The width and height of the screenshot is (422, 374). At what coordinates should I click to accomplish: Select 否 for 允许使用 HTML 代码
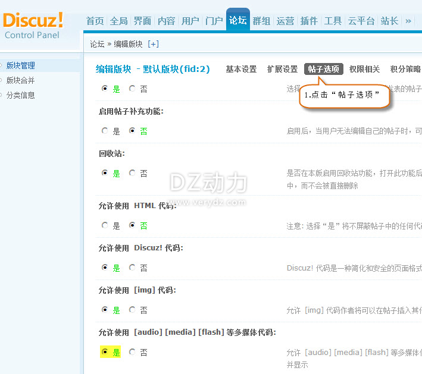tap(132, 225)
